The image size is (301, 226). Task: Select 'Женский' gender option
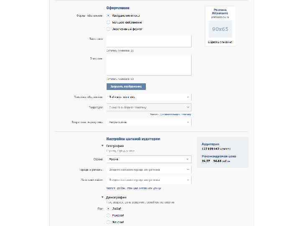[x=109, y=222]
